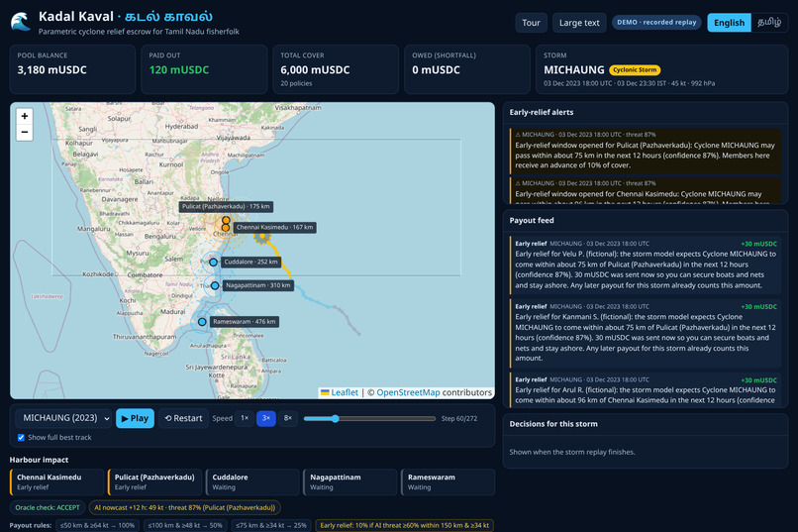Switch language to English
The width and height of the screenshot is (798, 532).
[x=729, y=23]
